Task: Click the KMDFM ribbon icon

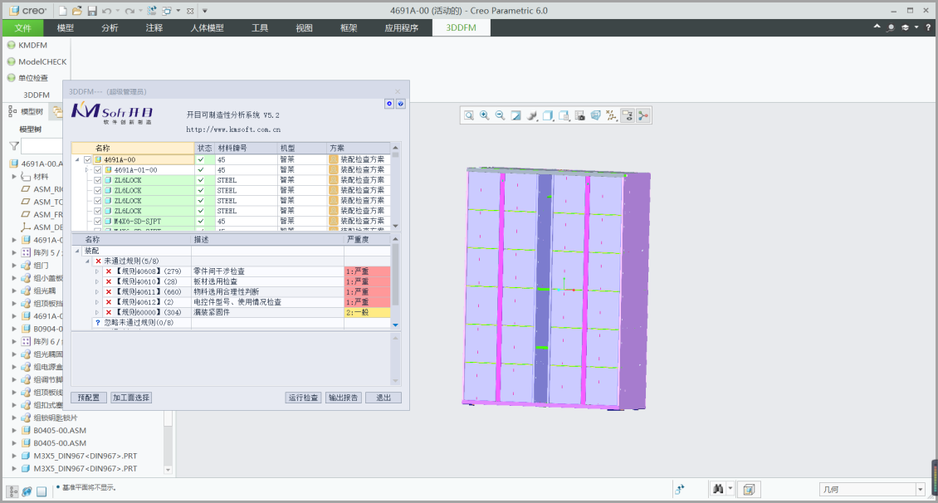Action: click(11, 46)
